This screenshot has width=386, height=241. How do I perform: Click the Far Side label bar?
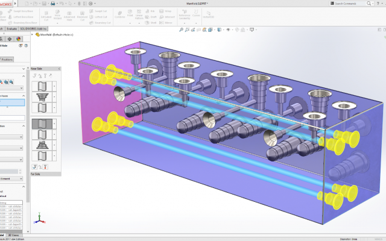tap(46, 174)
